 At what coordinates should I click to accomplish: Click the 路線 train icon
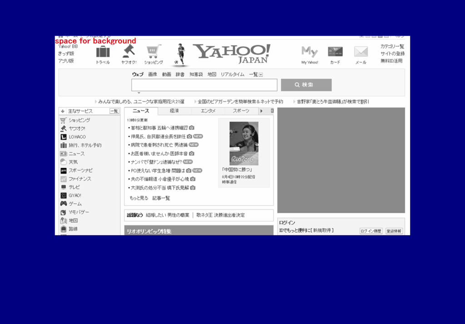(64, 229)
